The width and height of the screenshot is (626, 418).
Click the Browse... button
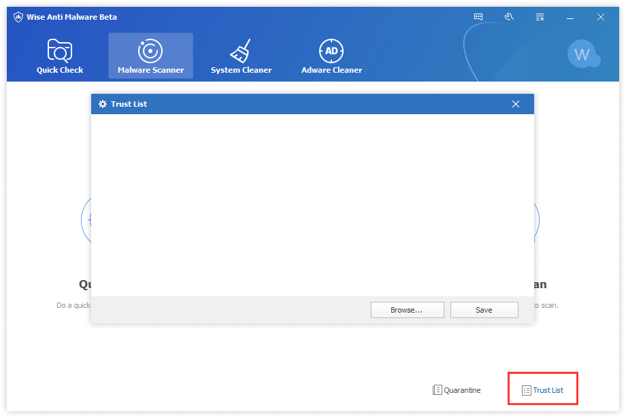tap(407, 310)
